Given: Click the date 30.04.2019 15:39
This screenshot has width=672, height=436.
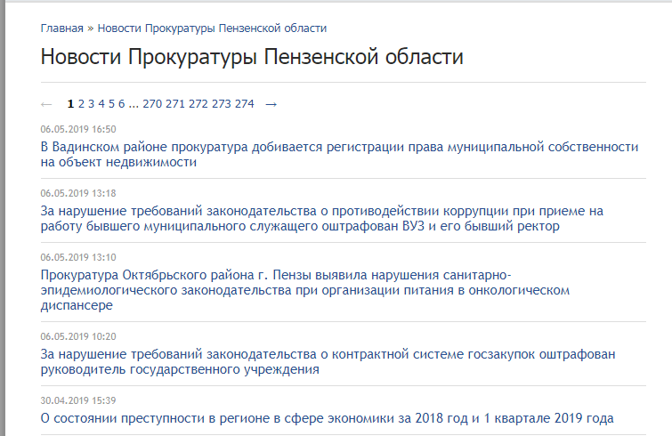Looking at the screenshot, I should 78,400.
